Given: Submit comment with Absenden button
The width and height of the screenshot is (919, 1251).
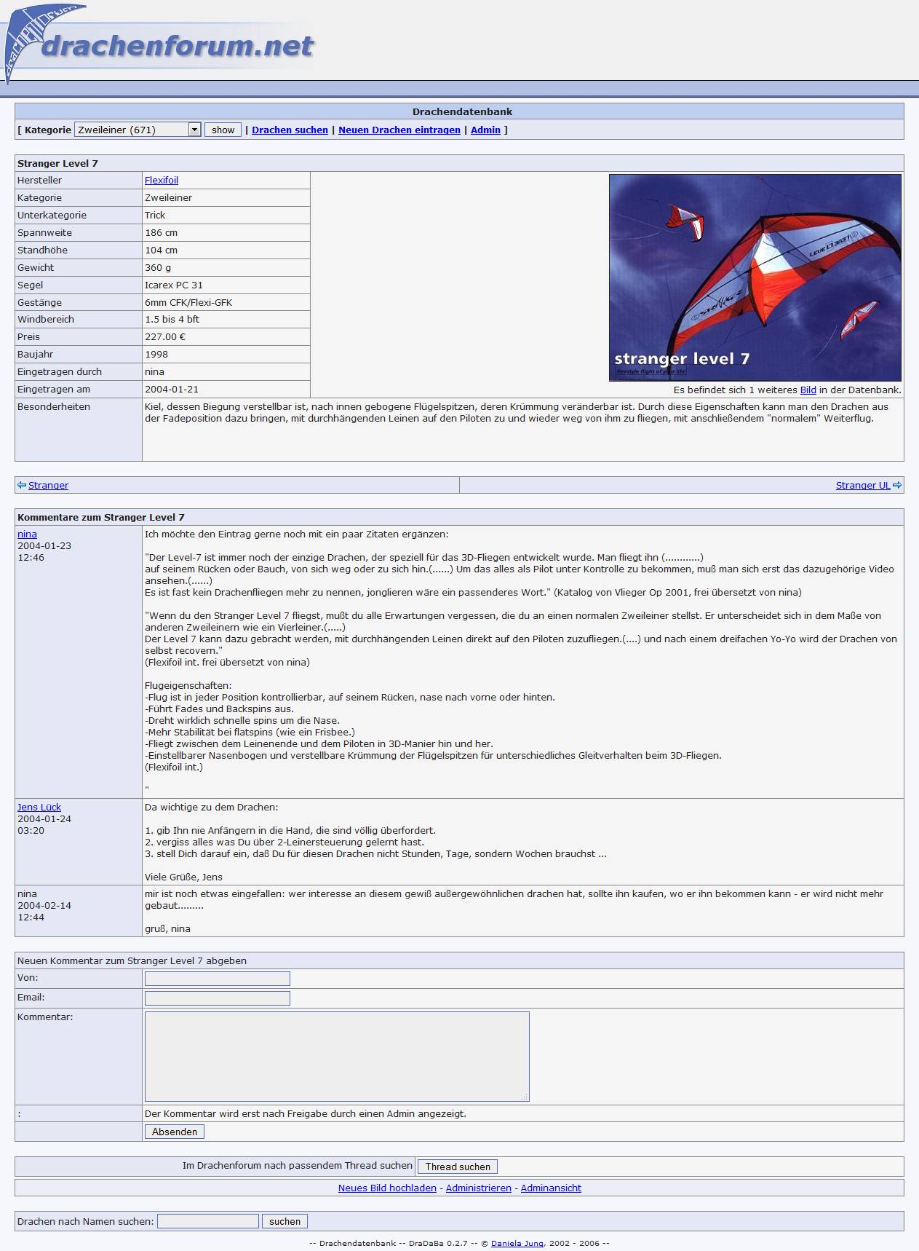Looking at the screenshot, I should coord(174,1132).
